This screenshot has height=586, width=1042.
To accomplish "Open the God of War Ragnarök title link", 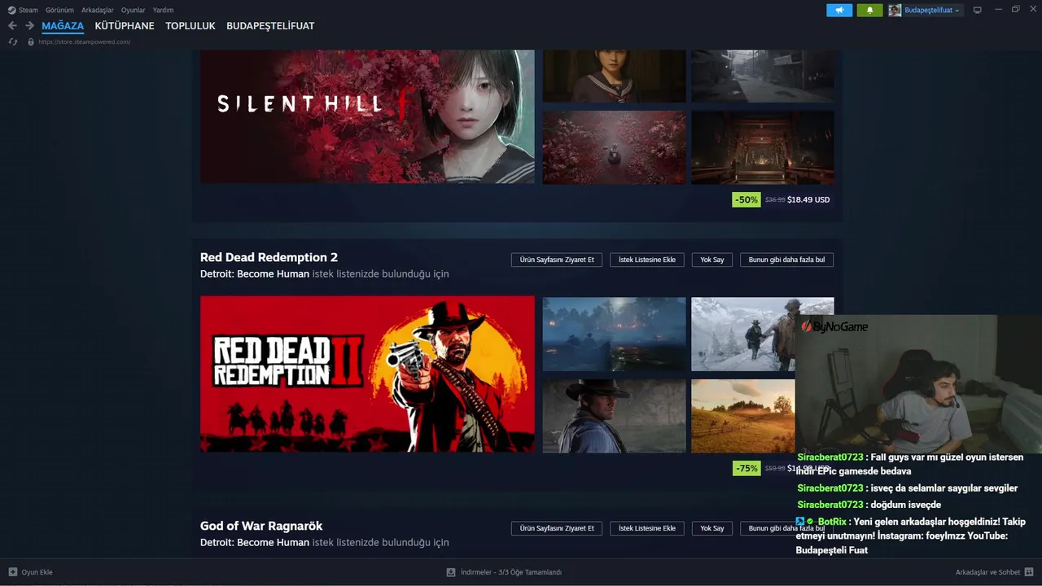I will [261, 526].
